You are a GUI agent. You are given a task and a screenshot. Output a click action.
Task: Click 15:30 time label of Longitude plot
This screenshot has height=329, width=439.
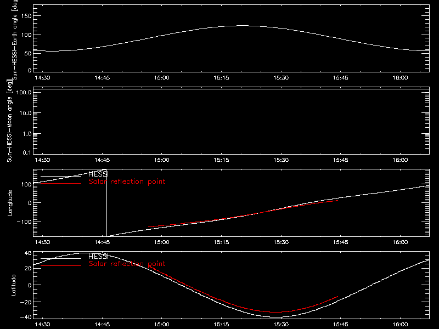click(281, 242)
